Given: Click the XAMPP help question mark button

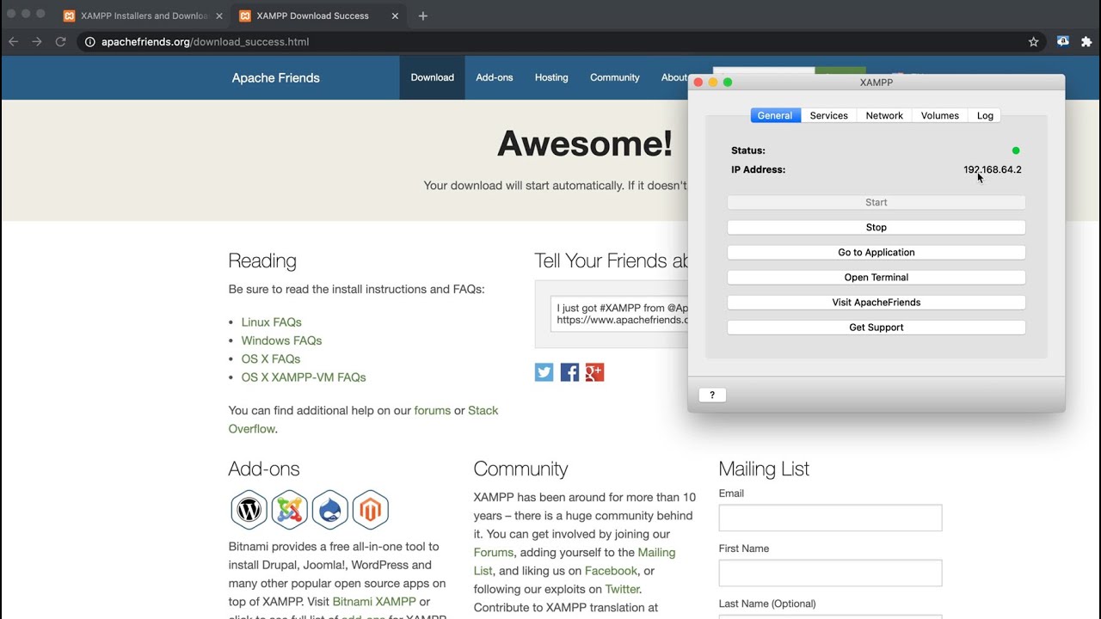Looking at the screenshot, I should [712, 395].
